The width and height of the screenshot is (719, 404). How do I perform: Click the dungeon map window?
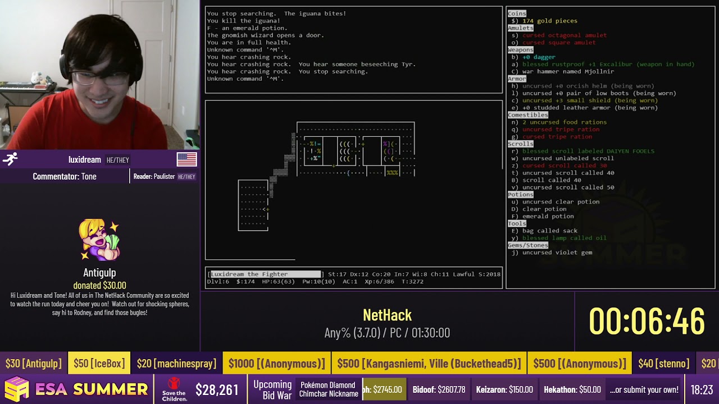[x=354, y=180]
